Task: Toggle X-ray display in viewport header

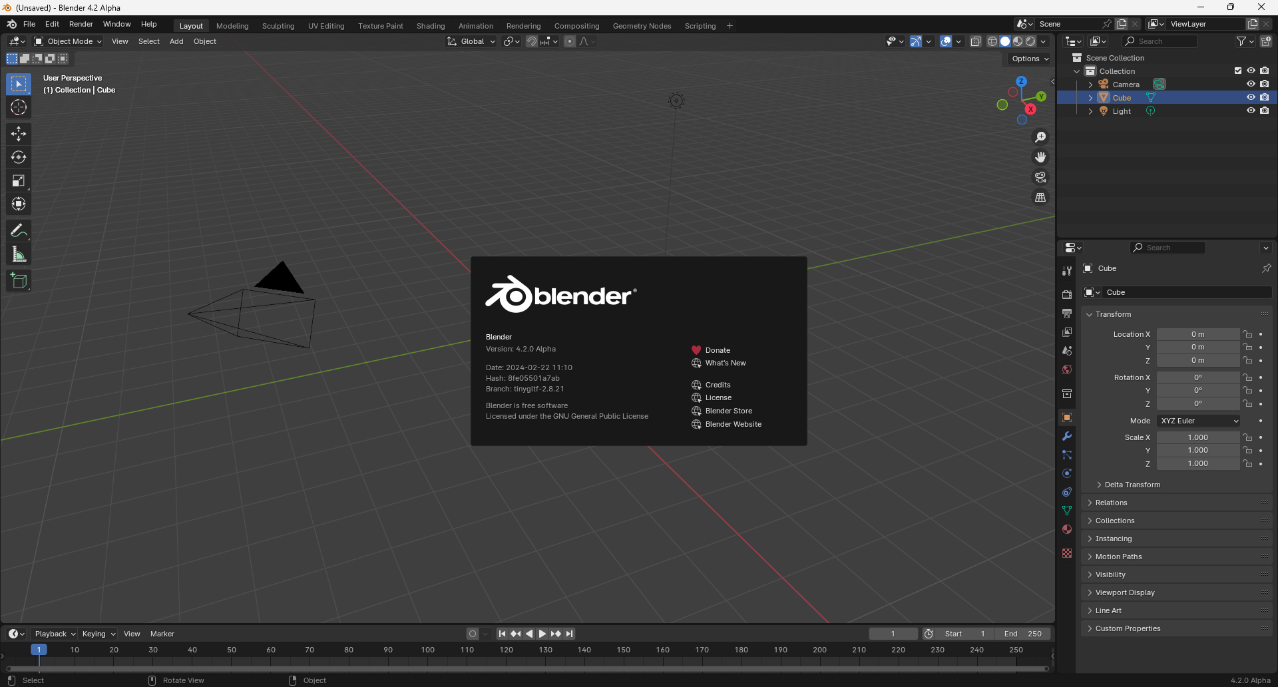Action: point(975,41)
